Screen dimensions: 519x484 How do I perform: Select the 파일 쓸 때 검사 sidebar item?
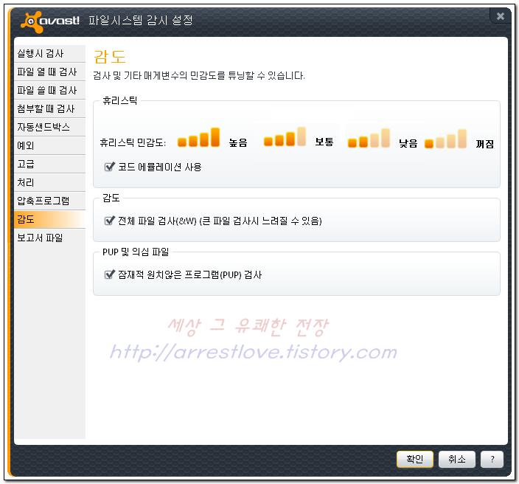[49, 90]
